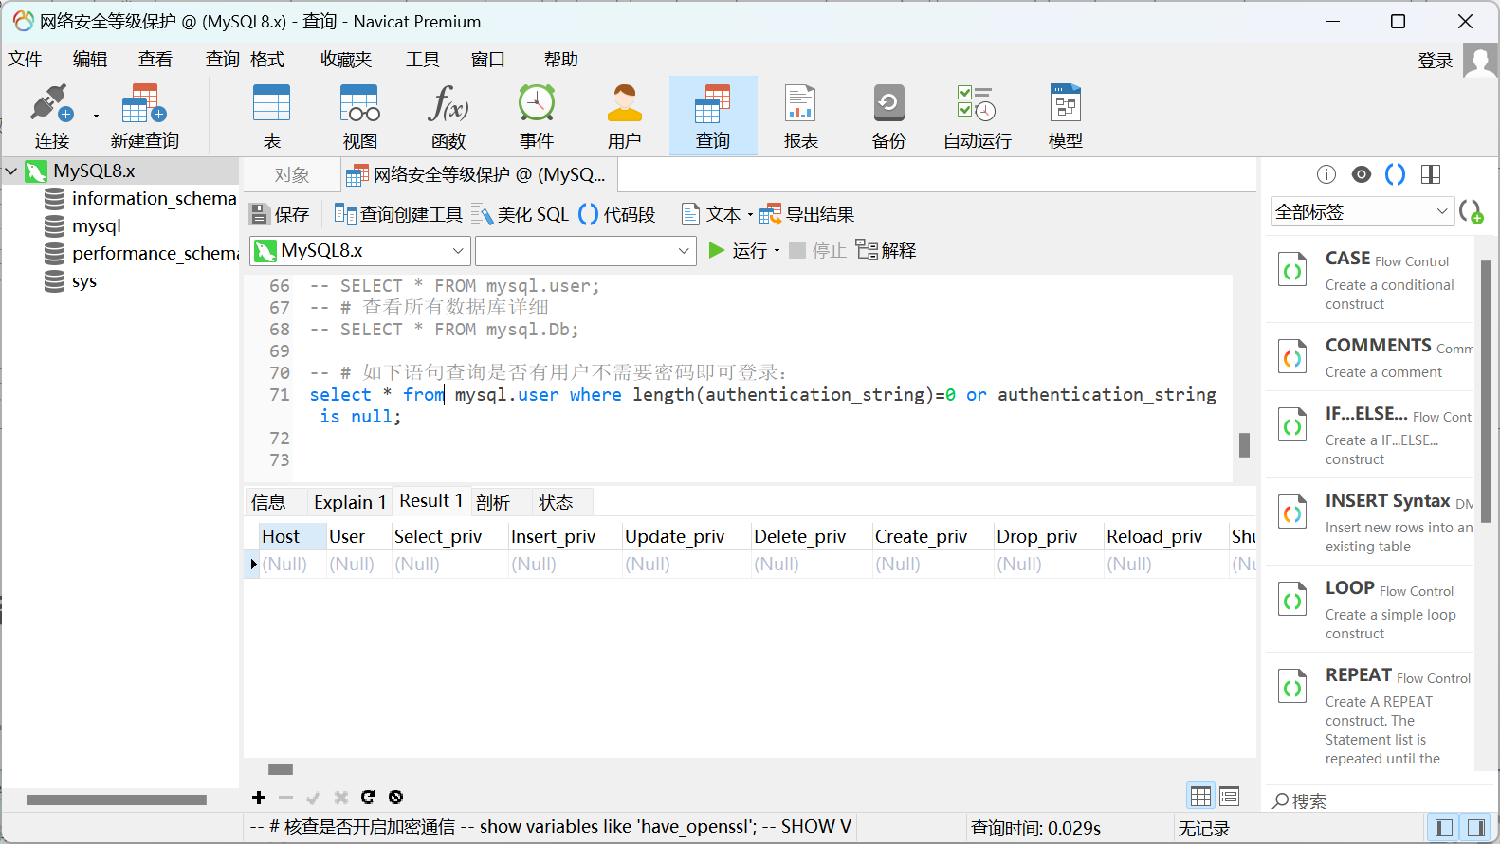Click the 代码段 snippet button
Image resolution: width=1500 pixels, height=844 pixels.
[x=617, y=214]
